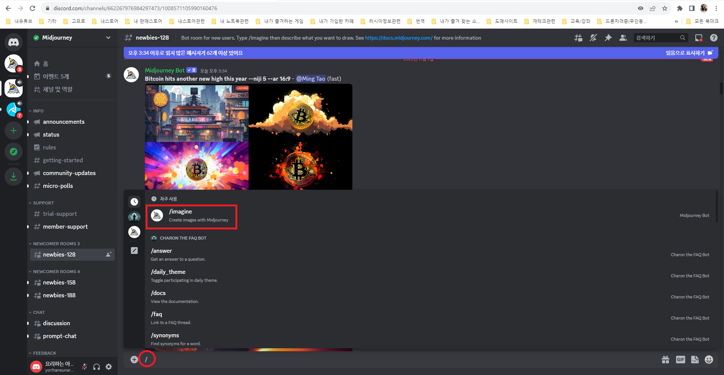
Task: Click Add a Server plus icon
Action: pyautogui.click(x=14, y=131)
